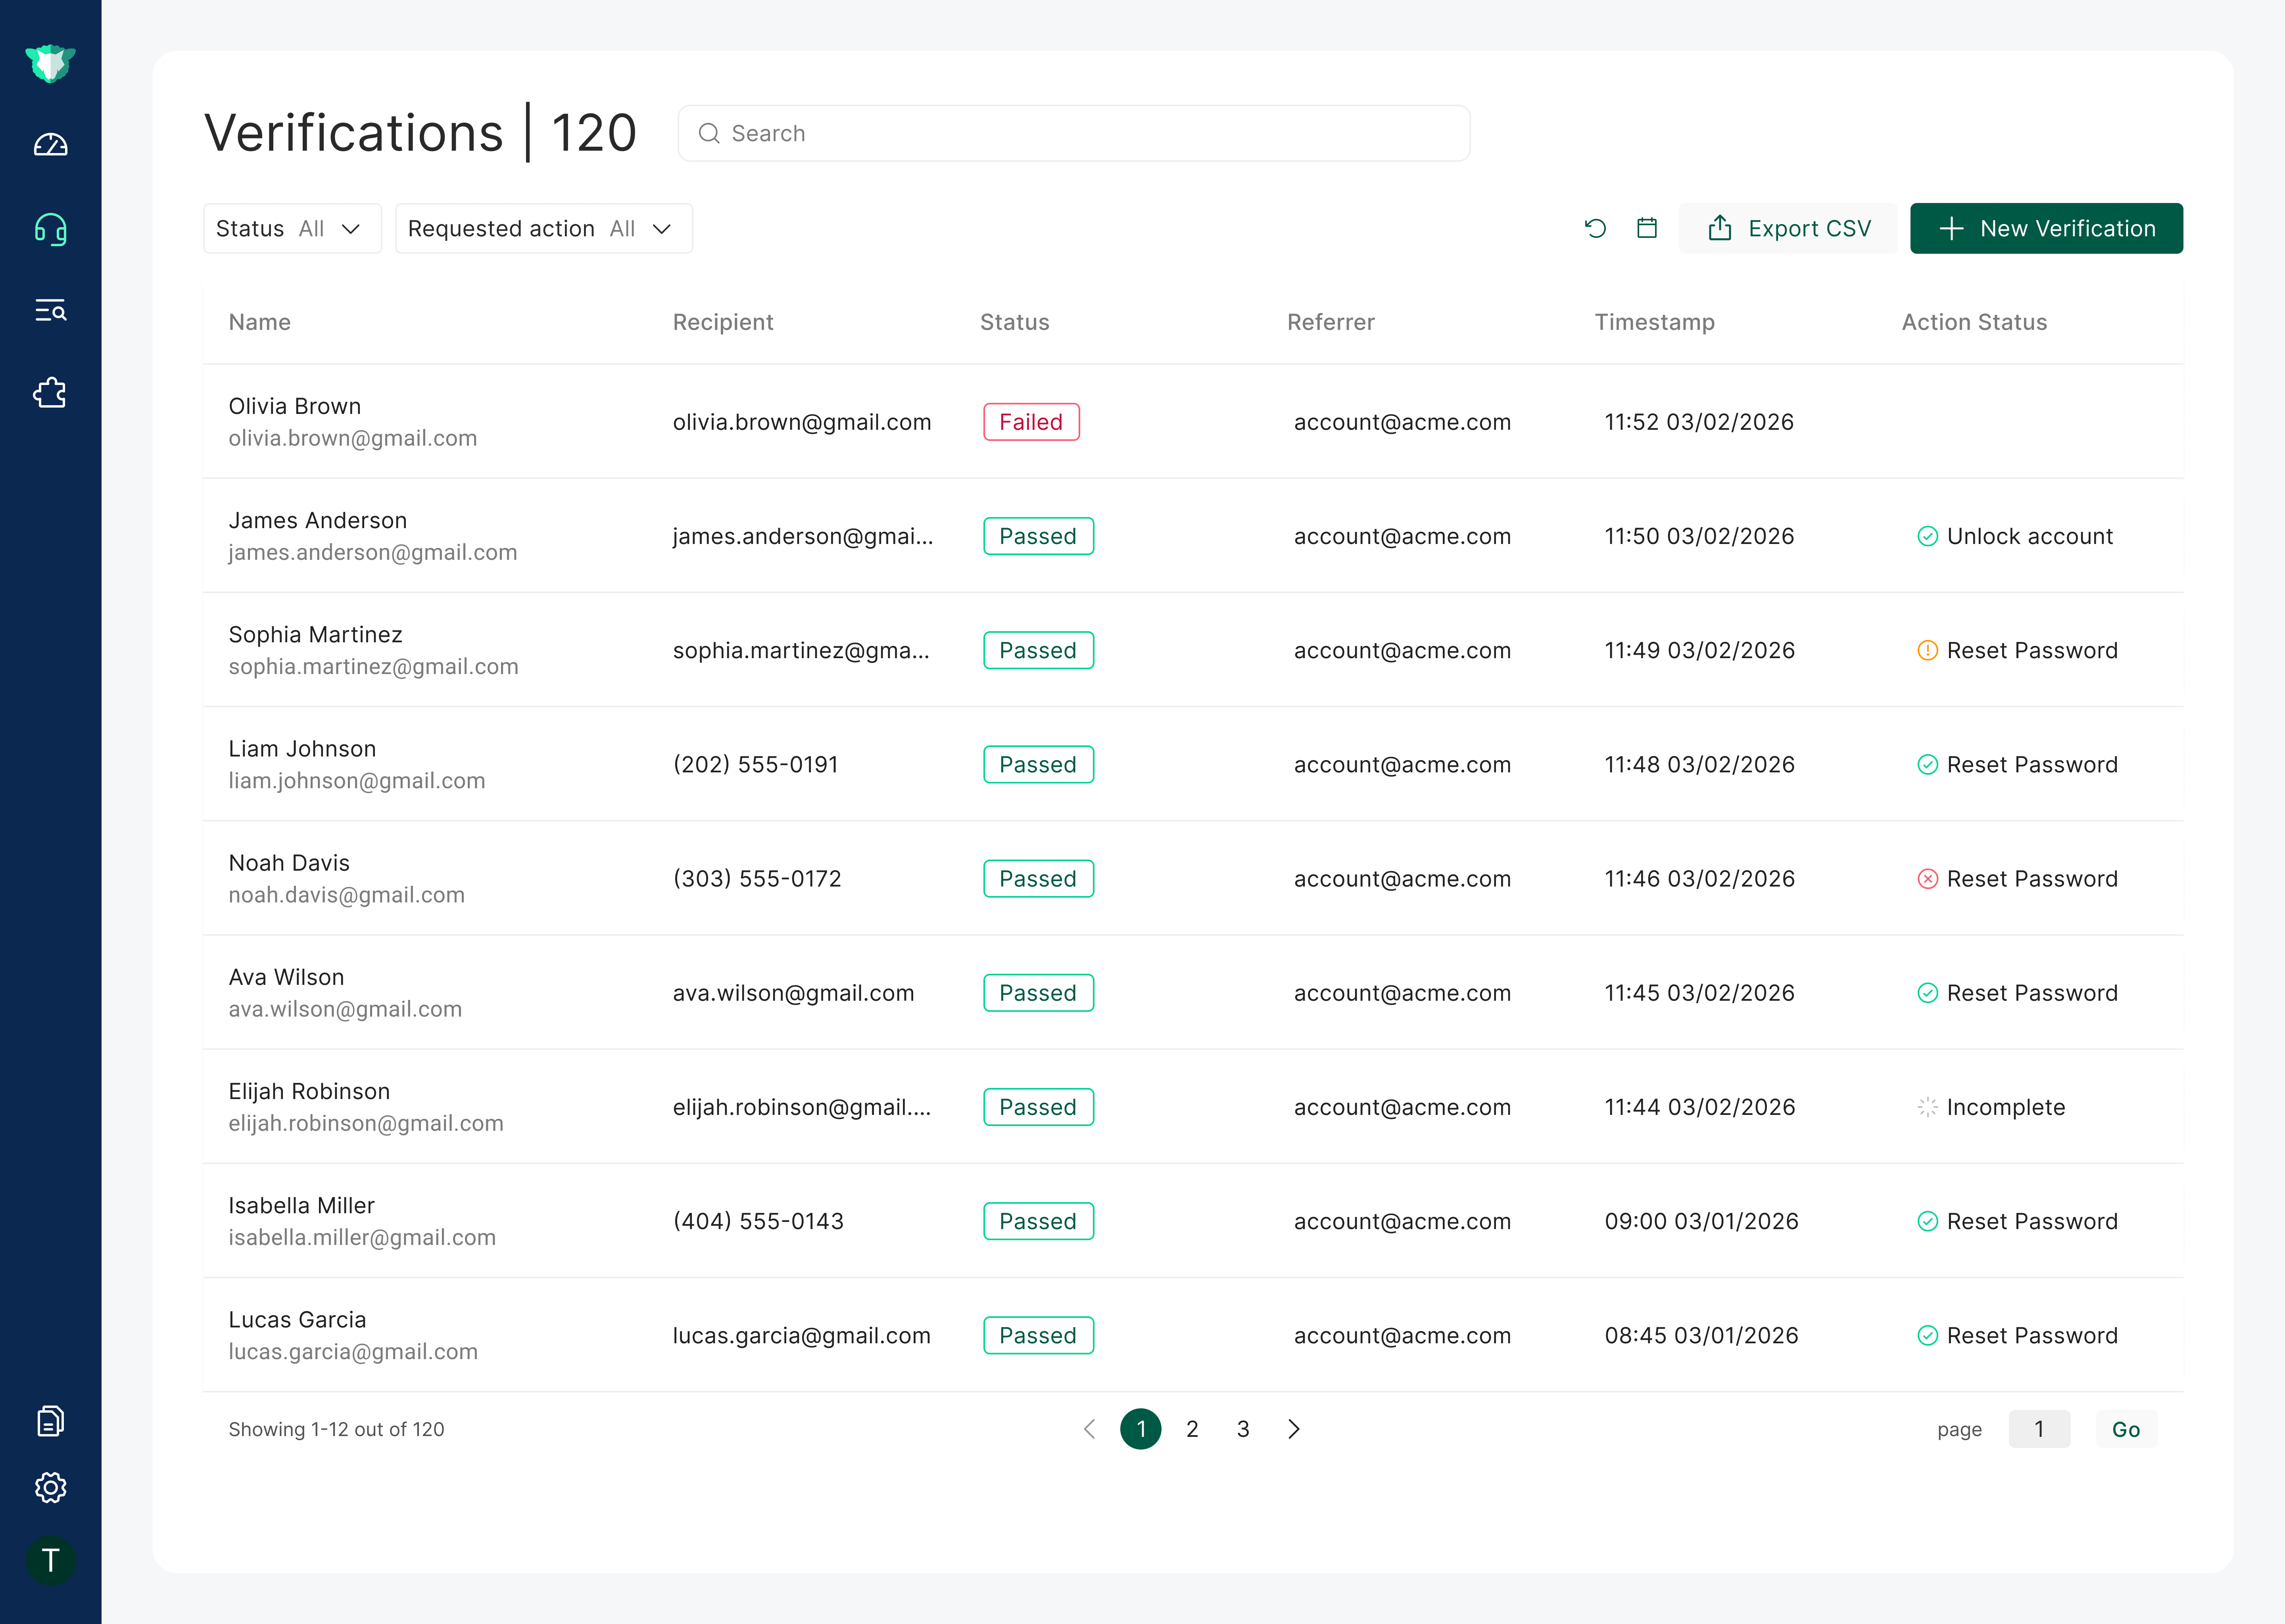The height and width of the screenshot is (1624, 2285).
Task: Go to previous page arrow
Action: pos(1089,1429)
